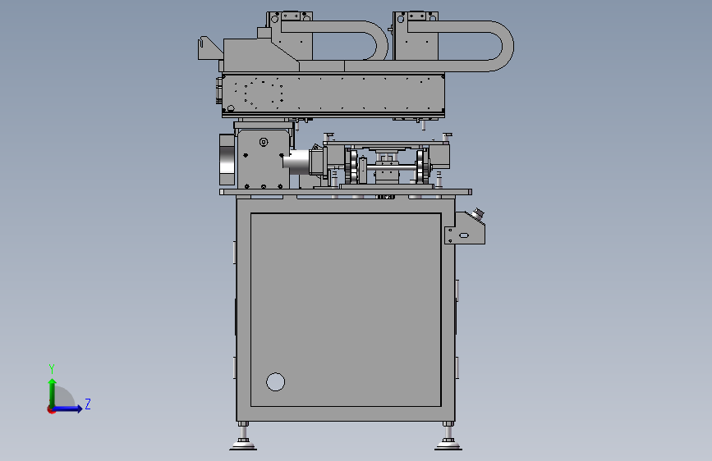The height and width of the screenshot is (461, 712).
Task: Select the long rectangular linear module housing
Action: click(x=333, y=94)
